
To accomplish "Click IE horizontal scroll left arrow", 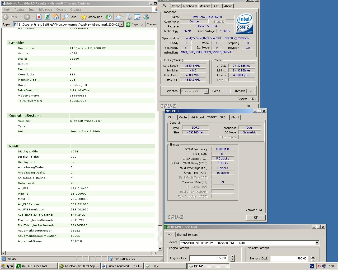I will [3, 253].
